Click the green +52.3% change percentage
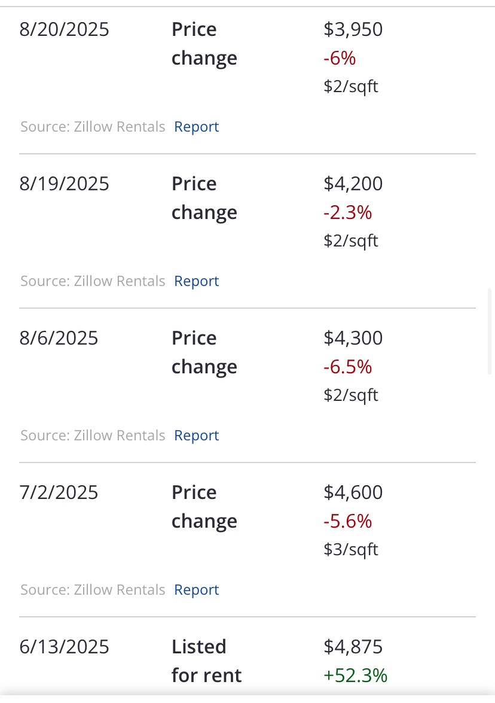The height and width of the screenshot is (703, 495). coord(355,675)
